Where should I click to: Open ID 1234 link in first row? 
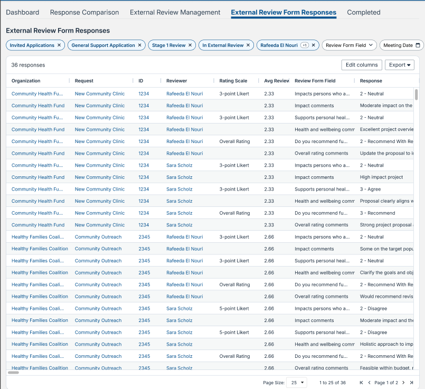[x=144, y=94]
